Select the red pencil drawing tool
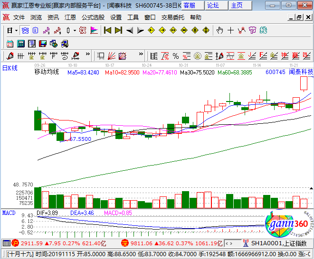 (10, 56)
